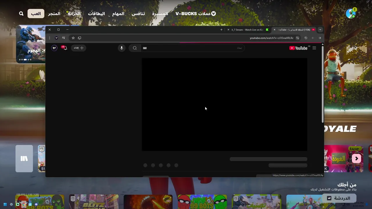This screenshot has width=372, height=209.
Task: Click the browser profile icon in toolbar
Action: [x=56, y=38]
